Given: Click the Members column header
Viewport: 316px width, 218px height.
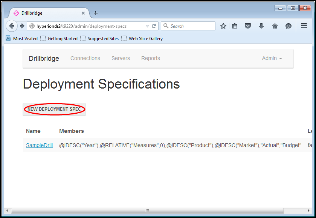Looking at the screenshot, I should pyautogui.click(x=72, y=131).
